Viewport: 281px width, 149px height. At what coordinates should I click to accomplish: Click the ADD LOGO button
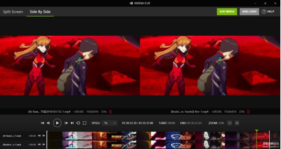point(249,11)
